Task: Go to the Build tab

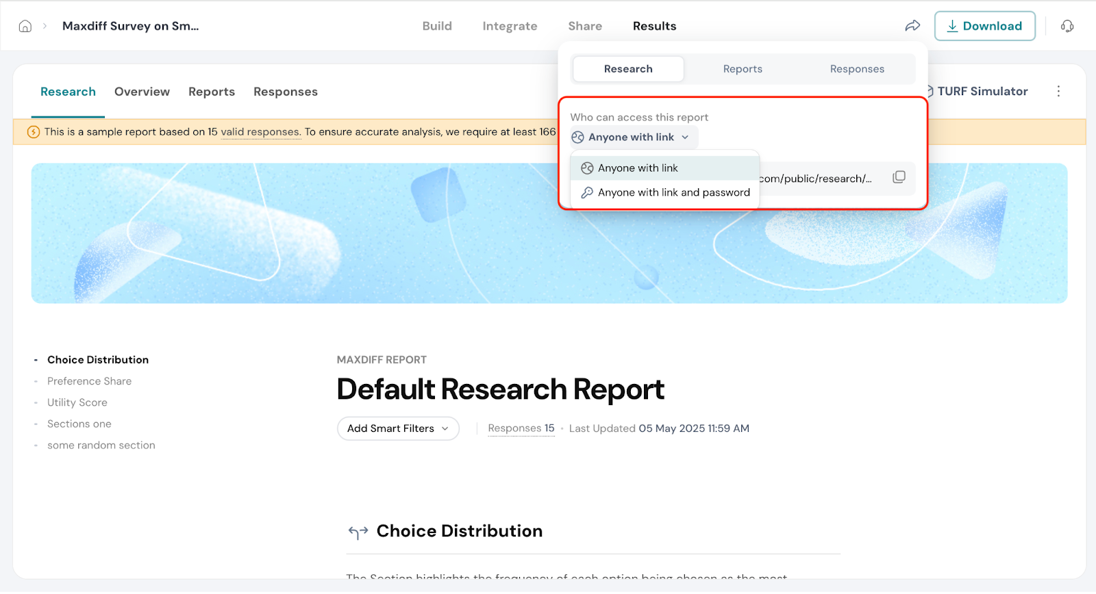Action: pos(437,26)
